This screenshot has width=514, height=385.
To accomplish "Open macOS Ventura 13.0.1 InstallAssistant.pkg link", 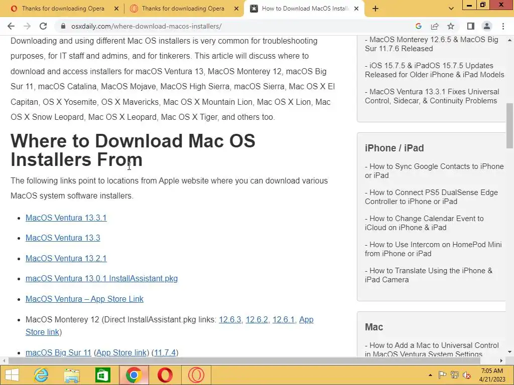I will tap(101, 278).
